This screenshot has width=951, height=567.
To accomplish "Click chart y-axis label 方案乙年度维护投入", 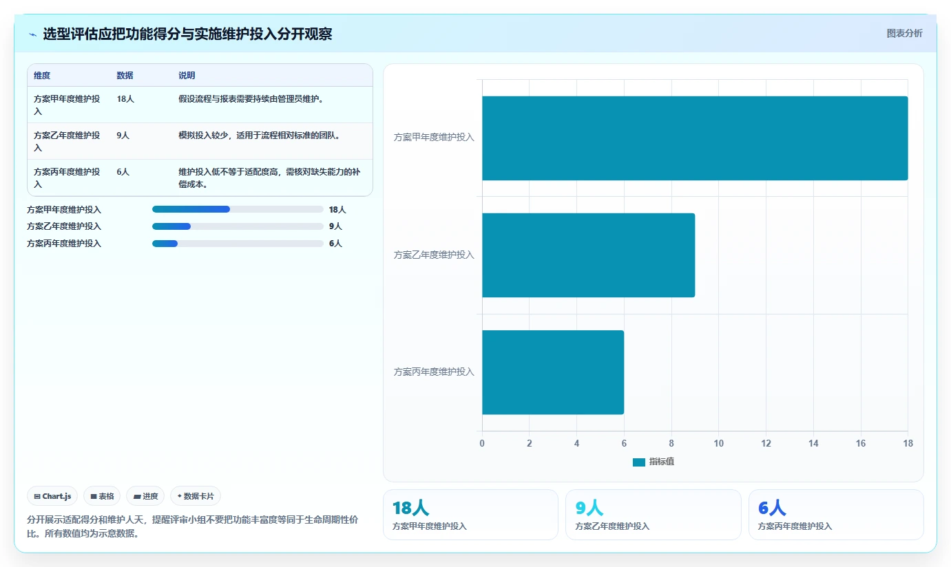I will [434, 255].
